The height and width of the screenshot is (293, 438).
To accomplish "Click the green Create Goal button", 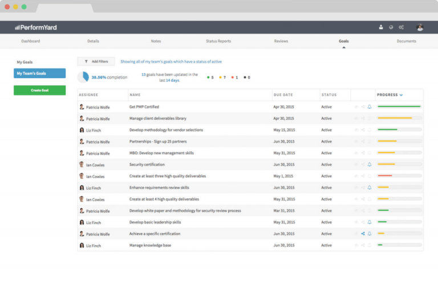I will pyautogui.click(x=40, y=90).
